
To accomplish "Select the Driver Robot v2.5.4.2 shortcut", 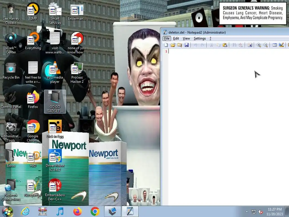I will coord(55,160).
